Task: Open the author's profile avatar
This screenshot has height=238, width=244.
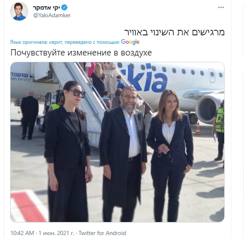Action: 19,11
